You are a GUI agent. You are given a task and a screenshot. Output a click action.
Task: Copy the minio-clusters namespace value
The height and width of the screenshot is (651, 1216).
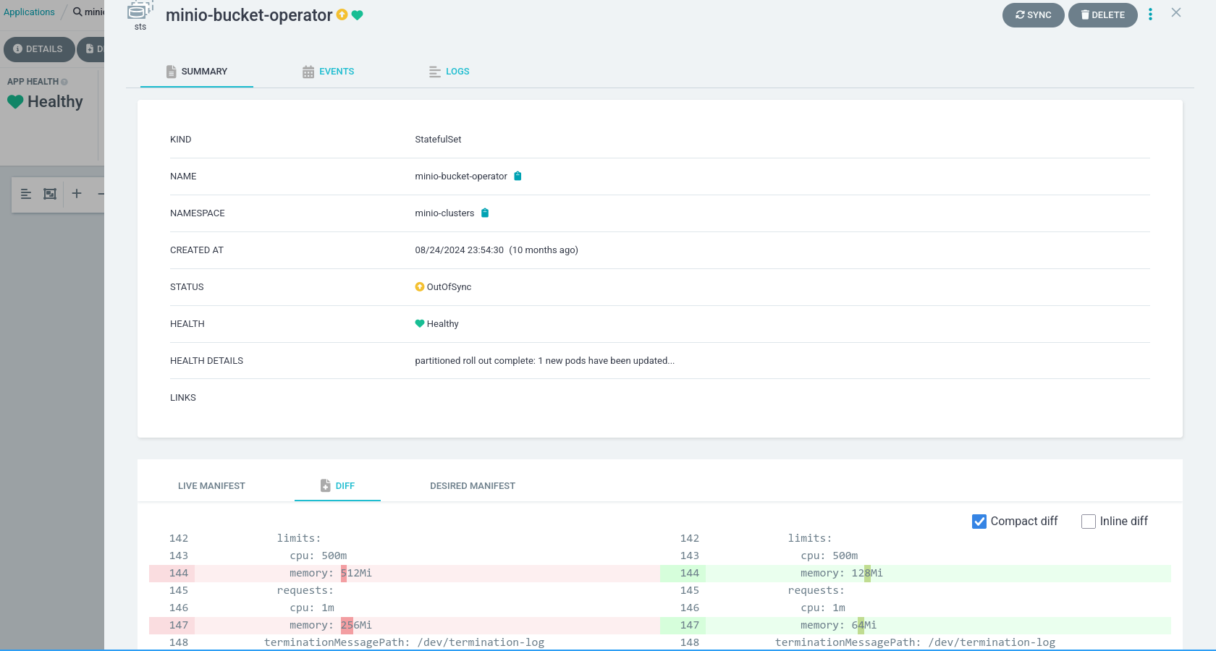[485, 213]
